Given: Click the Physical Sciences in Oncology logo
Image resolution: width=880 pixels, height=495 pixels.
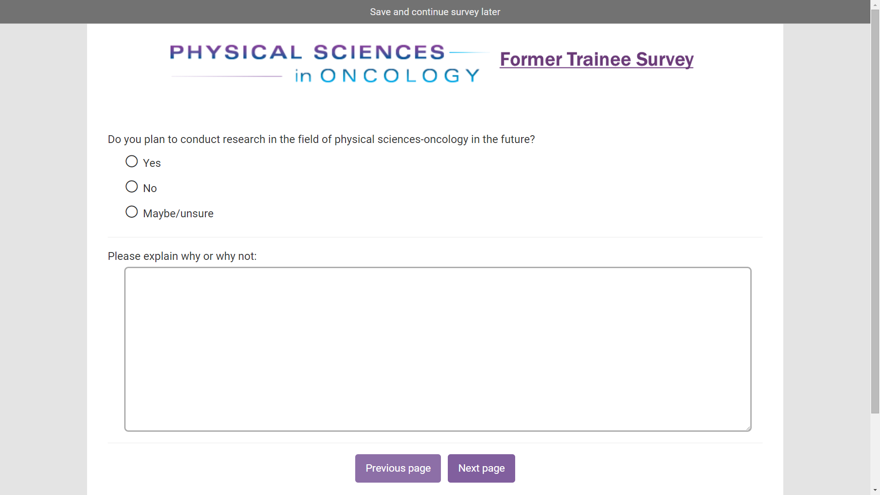Looking at the screenshot, I should 325,63.
